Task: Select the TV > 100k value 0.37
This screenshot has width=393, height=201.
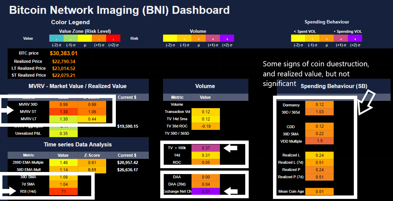Action: click(206, 148)
